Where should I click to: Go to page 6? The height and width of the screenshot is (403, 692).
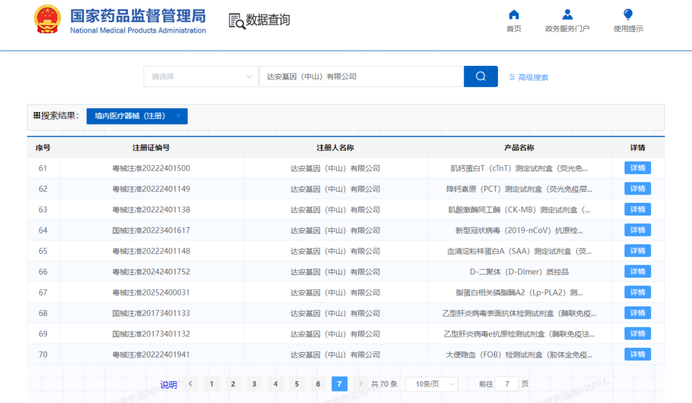coord(318,384)
